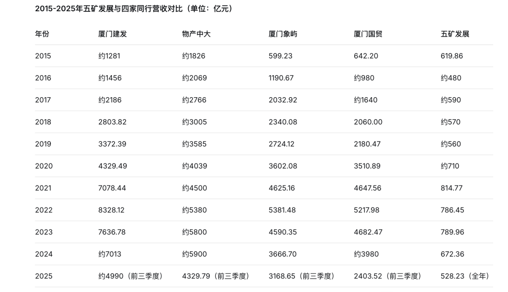Select the 约2766 cell for 物产中大

tap(194, 100)
